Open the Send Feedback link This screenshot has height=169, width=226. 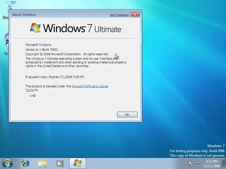point(119,15)
